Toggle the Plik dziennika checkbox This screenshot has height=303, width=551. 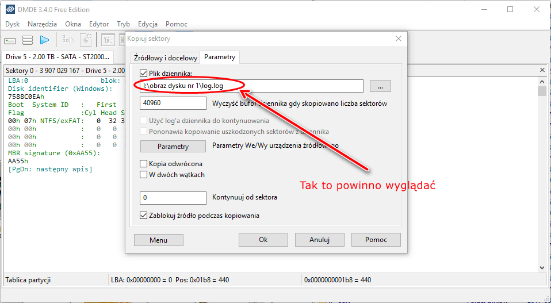tap(144, 74)
